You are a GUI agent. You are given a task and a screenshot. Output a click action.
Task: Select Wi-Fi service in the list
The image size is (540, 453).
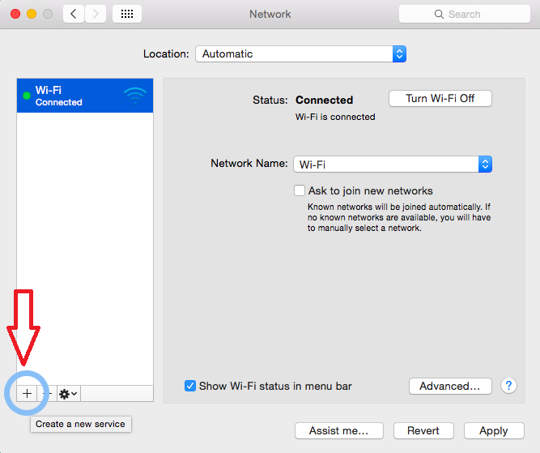pos(73,96)
